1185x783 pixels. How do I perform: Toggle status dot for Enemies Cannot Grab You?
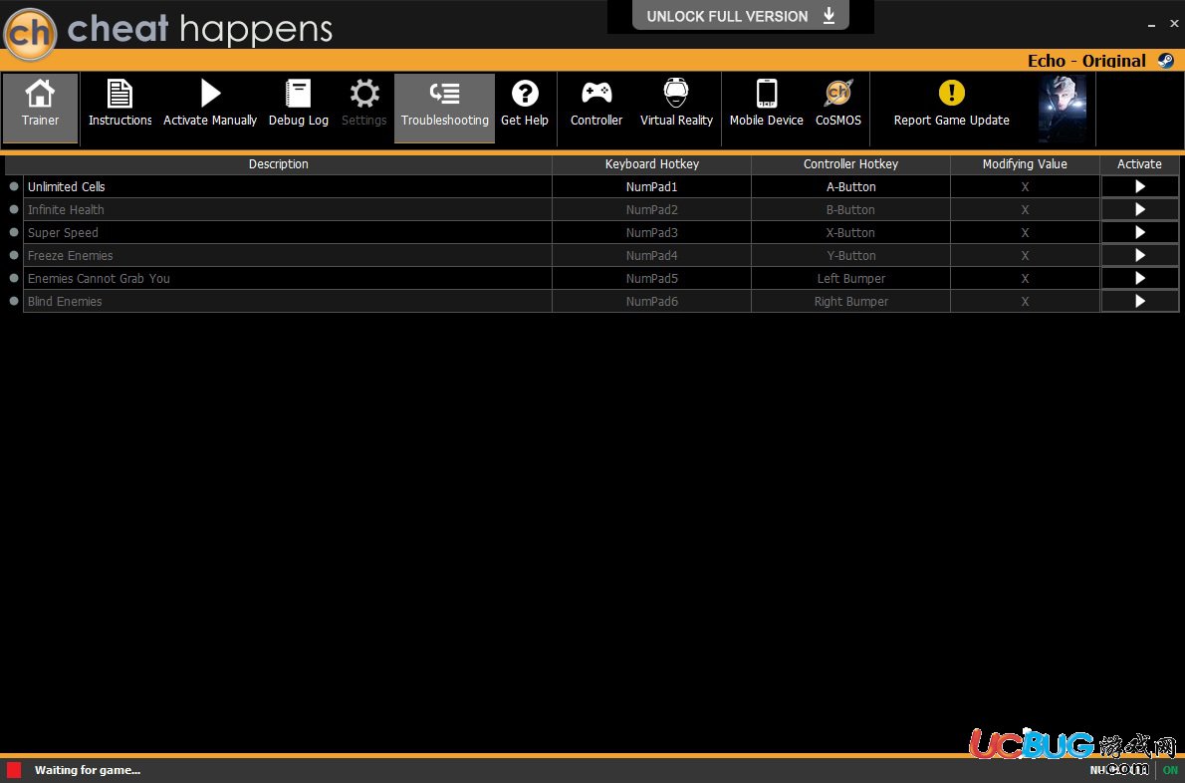(14, 277)
